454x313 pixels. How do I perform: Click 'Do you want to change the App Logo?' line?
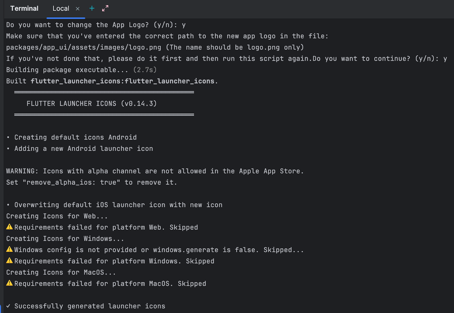(x=96, y=25)
